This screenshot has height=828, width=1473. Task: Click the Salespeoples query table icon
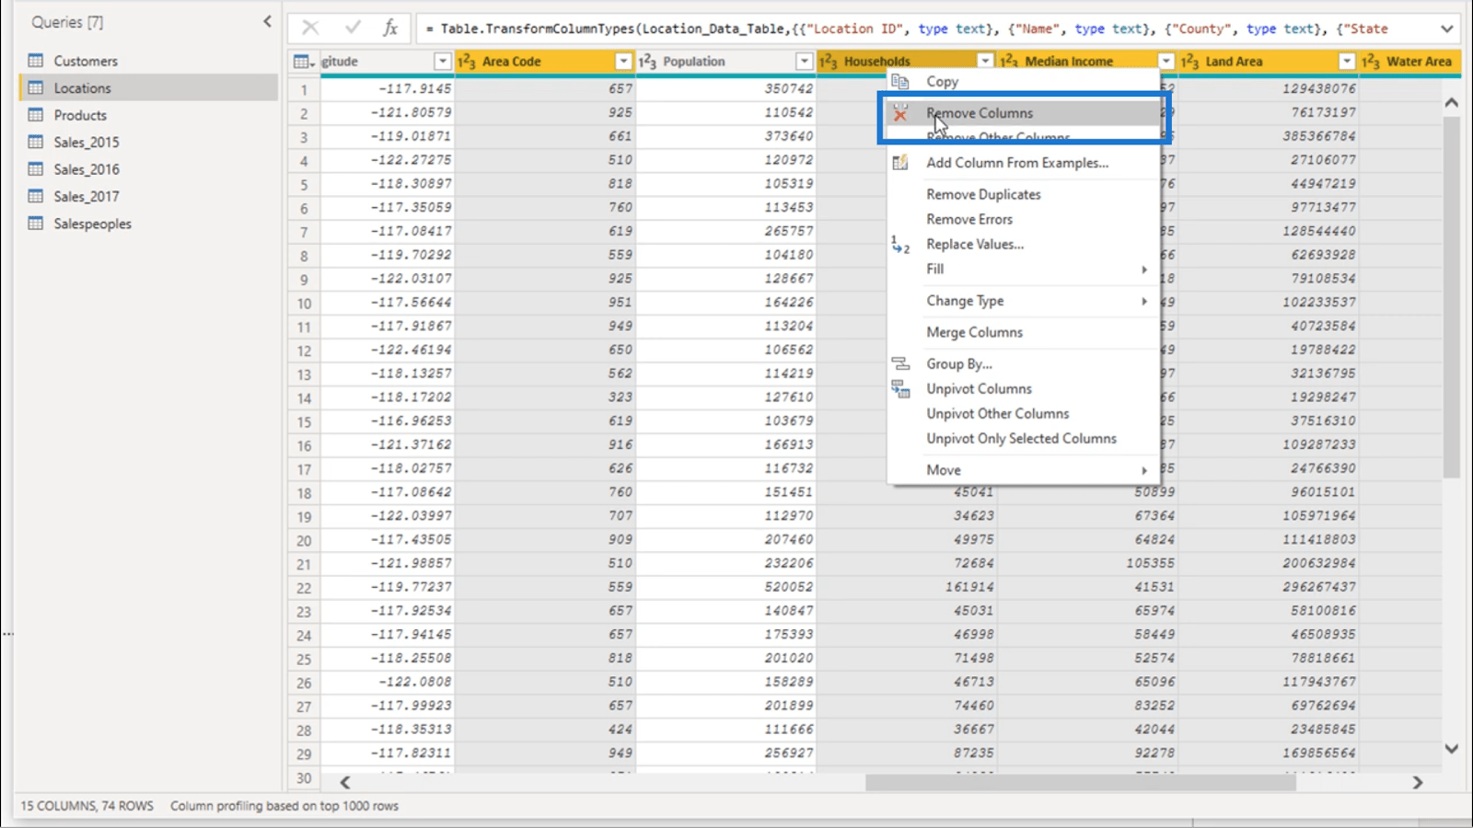[36, 224]
